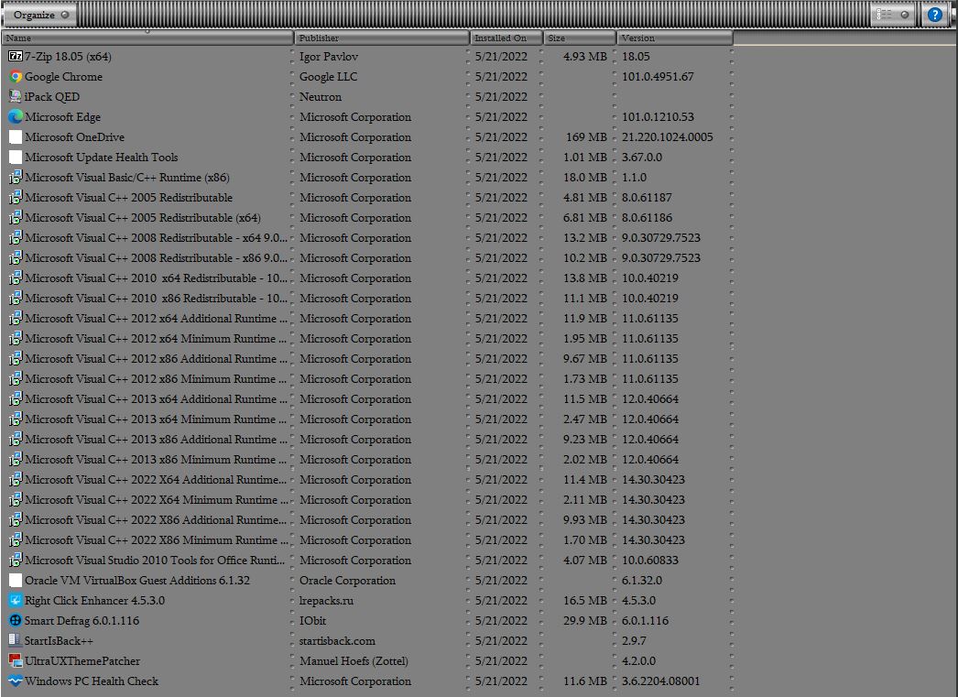Select the iPack QED icon

pyautogui.click(x=16, y=96)
